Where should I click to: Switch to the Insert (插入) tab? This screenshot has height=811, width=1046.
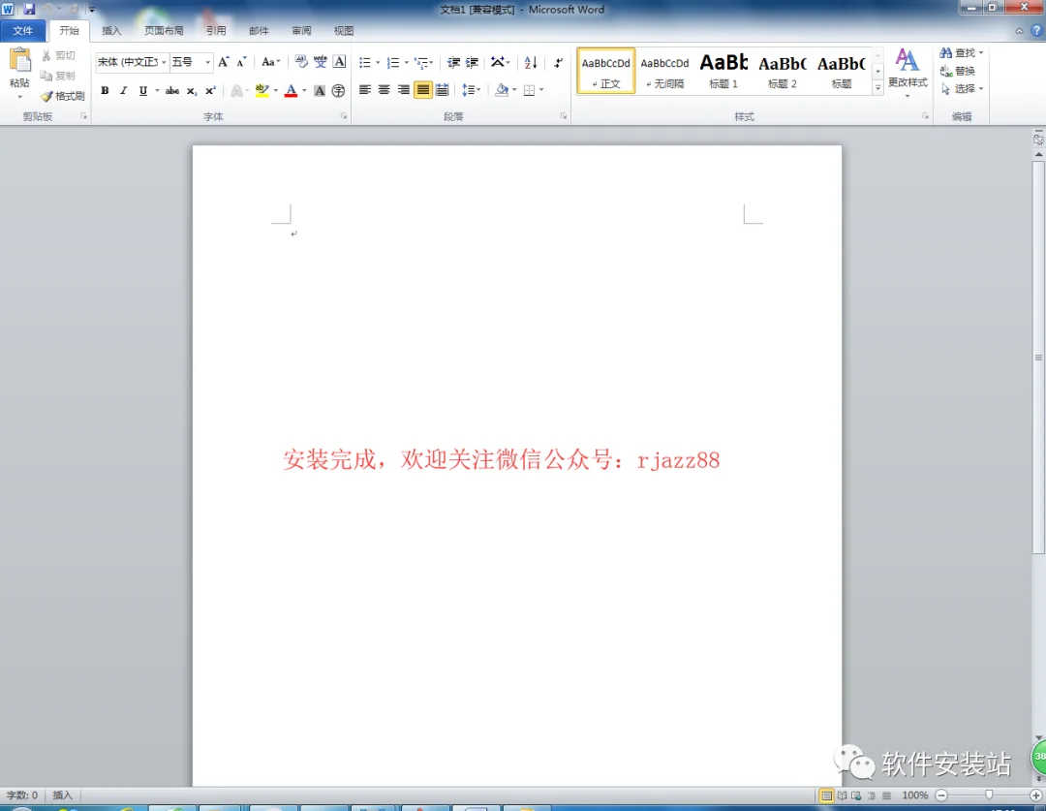click(111, 31)
